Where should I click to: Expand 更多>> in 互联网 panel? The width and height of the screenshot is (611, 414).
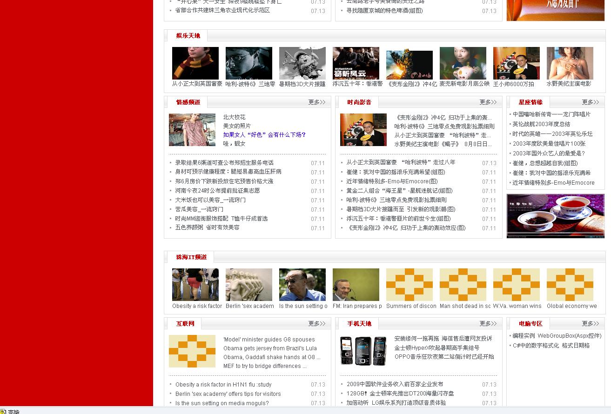317,324
